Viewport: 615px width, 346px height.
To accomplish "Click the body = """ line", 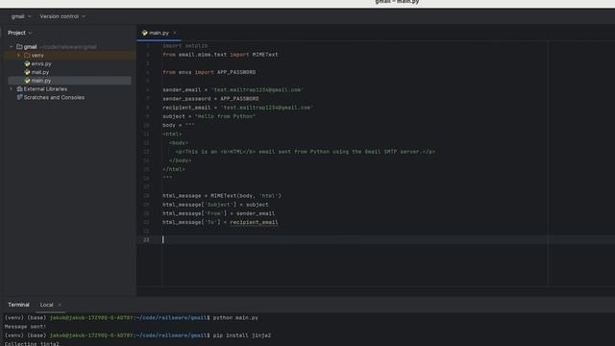I will [179, 125].
